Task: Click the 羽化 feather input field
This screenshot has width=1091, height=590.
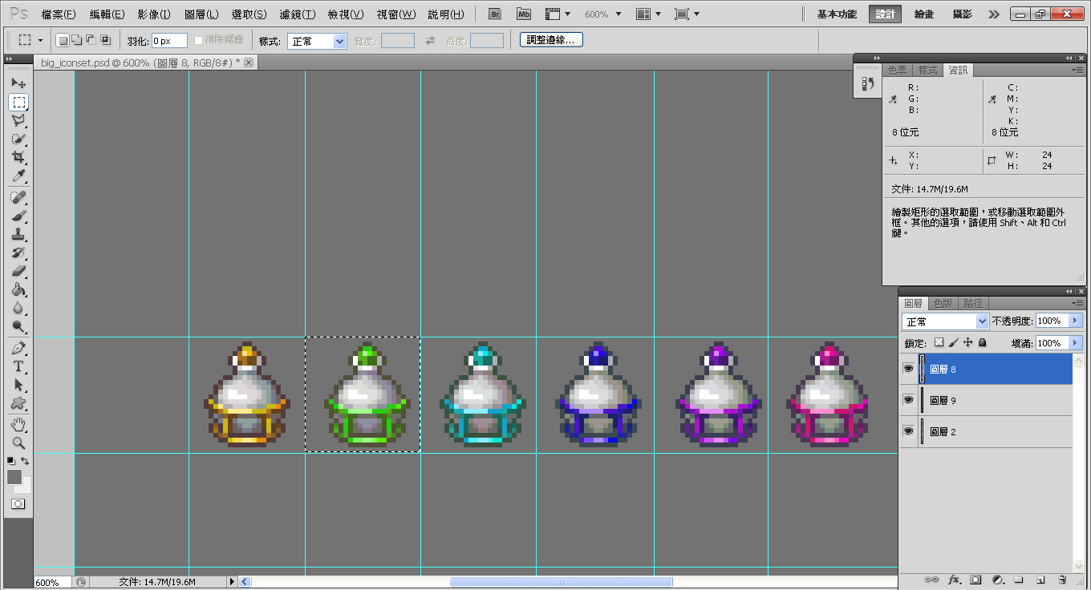Action: [x=168, y=41]
